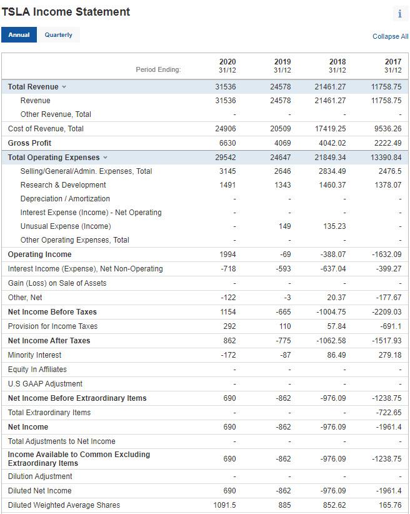Select the Depreciation / Amortization label
This screenshot has height=514, width=410.
[x=65, y=199]
